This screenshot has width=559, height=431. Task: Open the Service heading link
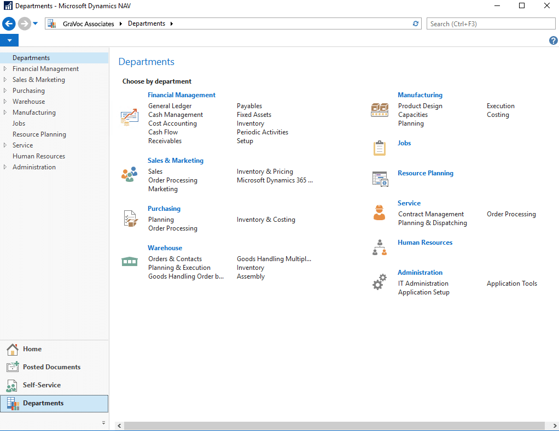pos(409,203)
